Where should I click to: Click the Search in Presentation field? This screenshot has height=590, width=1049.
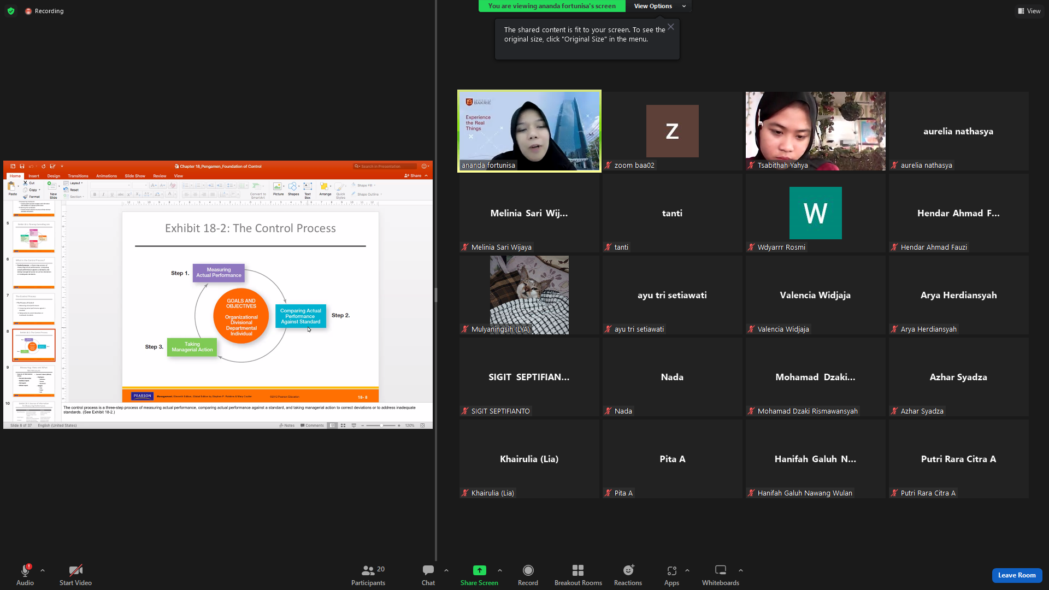pos(385,166)
